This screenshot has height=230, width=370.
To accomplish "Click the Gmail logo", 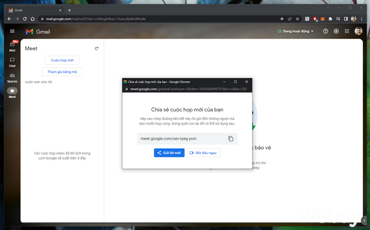I will (38, 32).
